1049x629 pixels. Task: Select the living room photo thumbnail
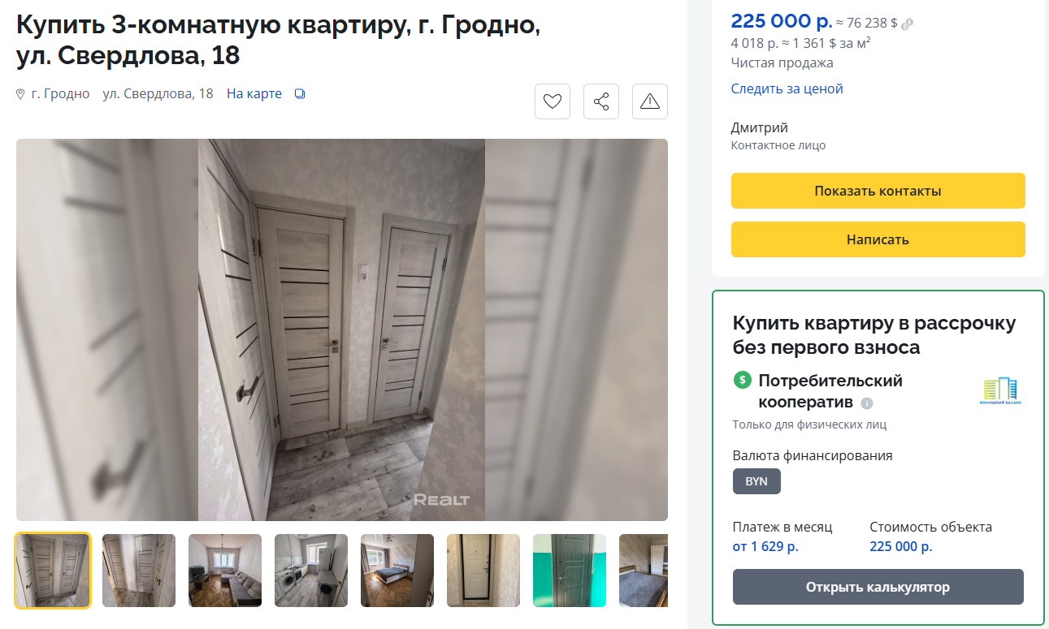coord(225,571)
